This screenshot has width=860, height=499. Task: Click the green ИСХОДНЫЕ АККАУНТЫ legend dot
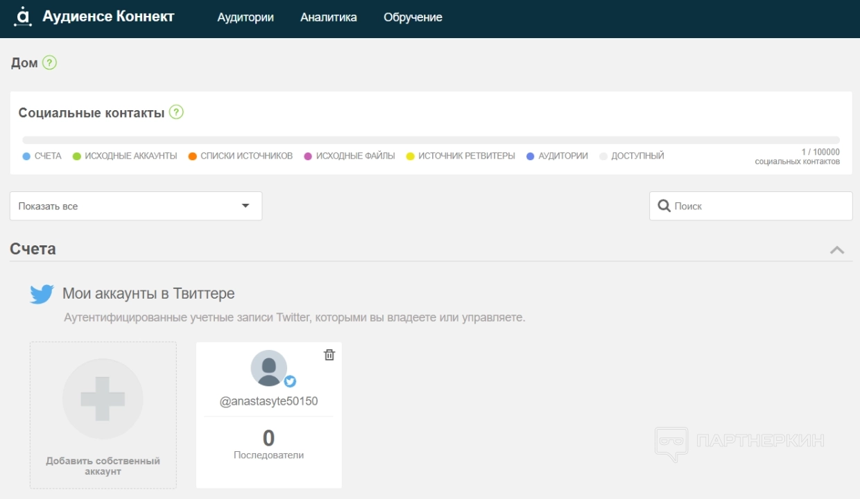tap(77, 157)
